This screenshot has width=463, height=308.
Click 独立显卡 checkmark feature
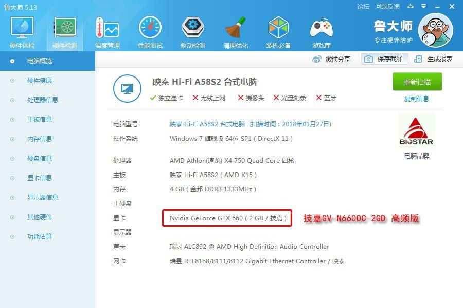pos(167,98)
